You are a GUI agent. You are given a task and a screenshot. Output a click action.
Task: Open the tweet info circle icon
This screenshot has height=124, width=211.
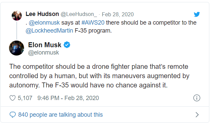pyautogui.click(x=197, y=98)
